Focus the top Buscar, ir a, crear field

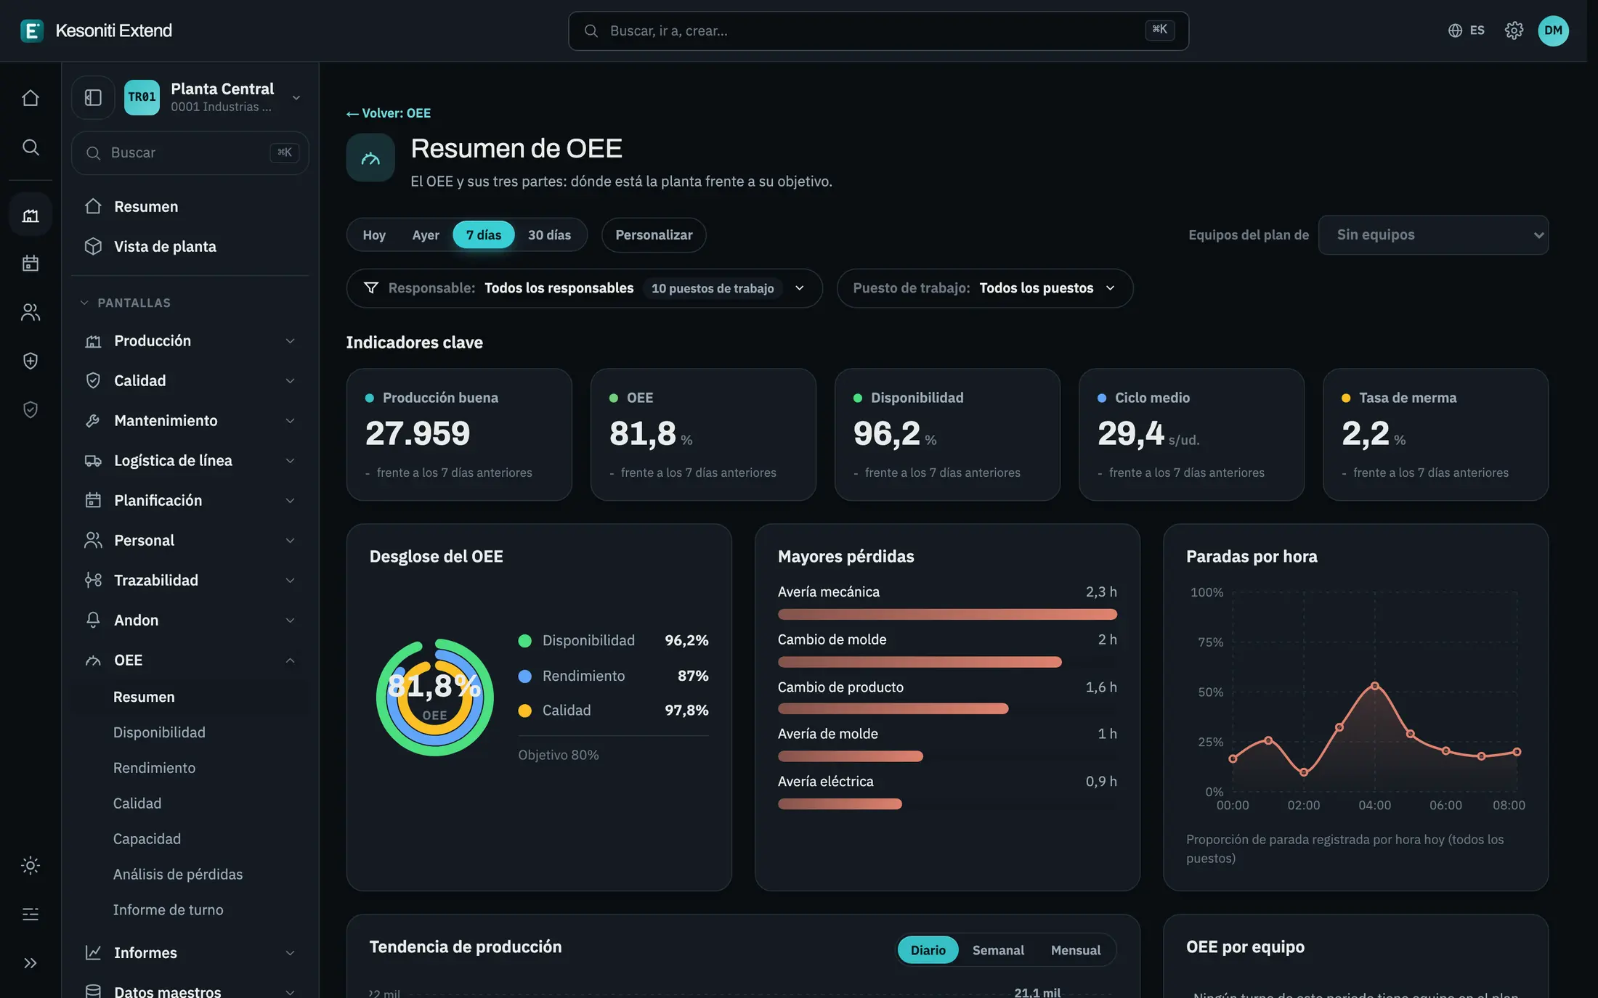(x=878, y=30)
